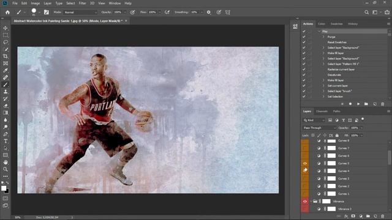This screenshot has height=220, width=392.
Task: Click the share icon top right
Action: (x=387, y=12)
